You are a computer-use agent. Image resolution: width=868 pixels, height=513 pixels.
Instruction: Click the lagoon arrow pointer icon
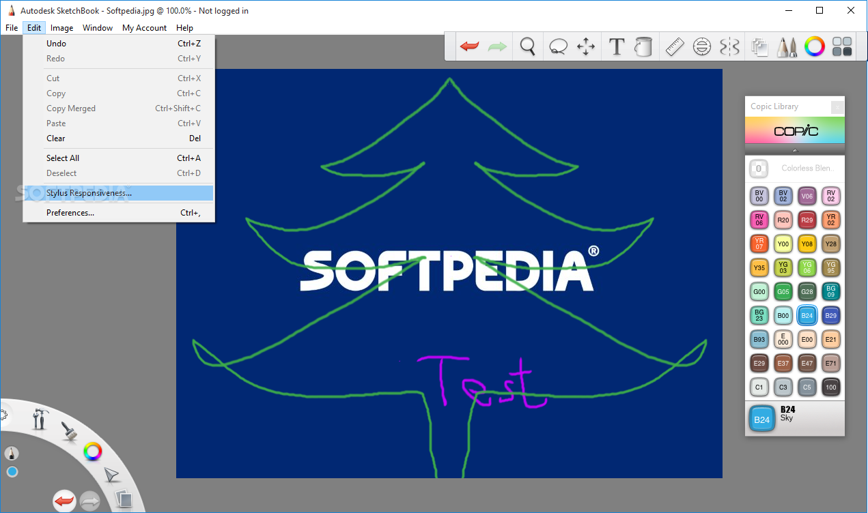point(111,474)
